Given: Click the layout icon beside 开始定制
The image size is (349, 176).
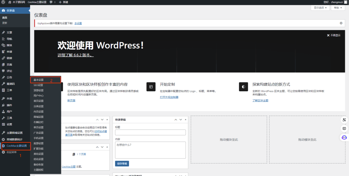Looking at the screenshot, I should point(151,87).
